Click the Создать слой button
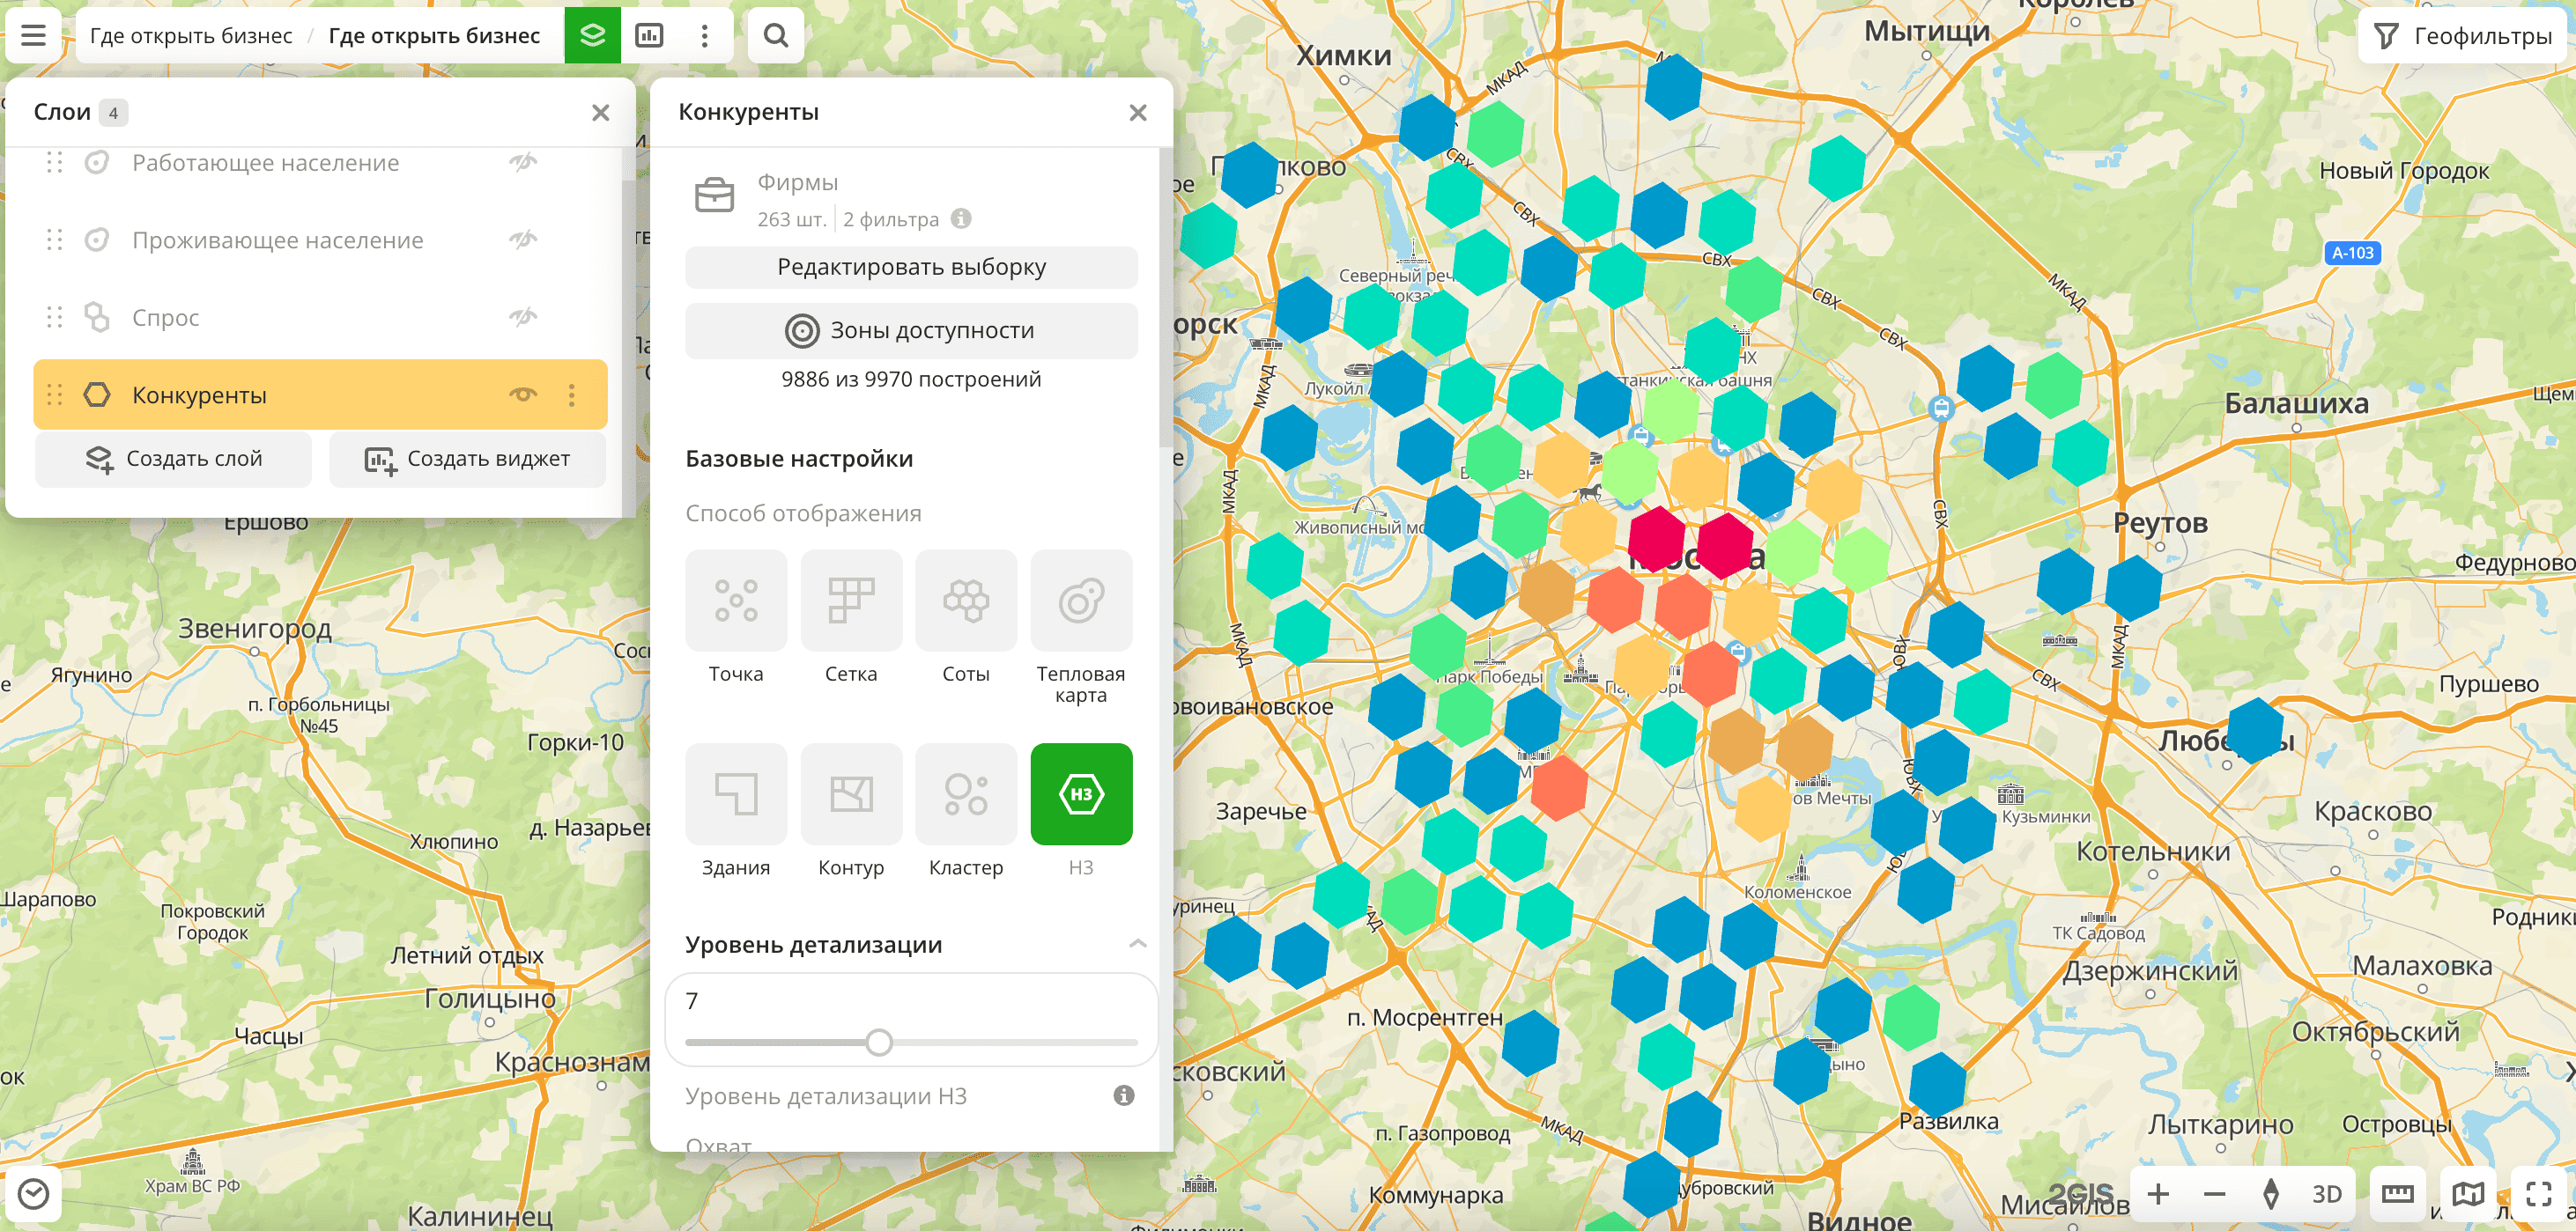 [174, 459]
